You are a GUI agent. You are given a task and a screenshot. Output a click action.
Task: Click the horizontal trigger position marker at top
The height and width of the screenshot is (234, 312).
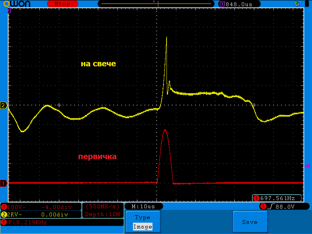154,2
